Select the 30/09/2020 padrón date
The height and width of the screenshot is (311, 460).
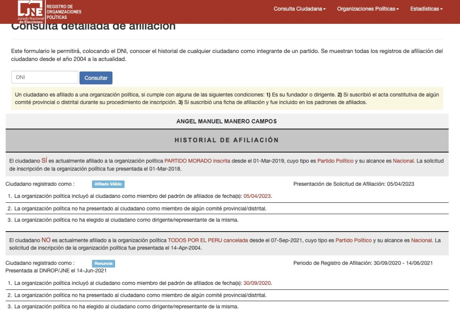point(257,283)
